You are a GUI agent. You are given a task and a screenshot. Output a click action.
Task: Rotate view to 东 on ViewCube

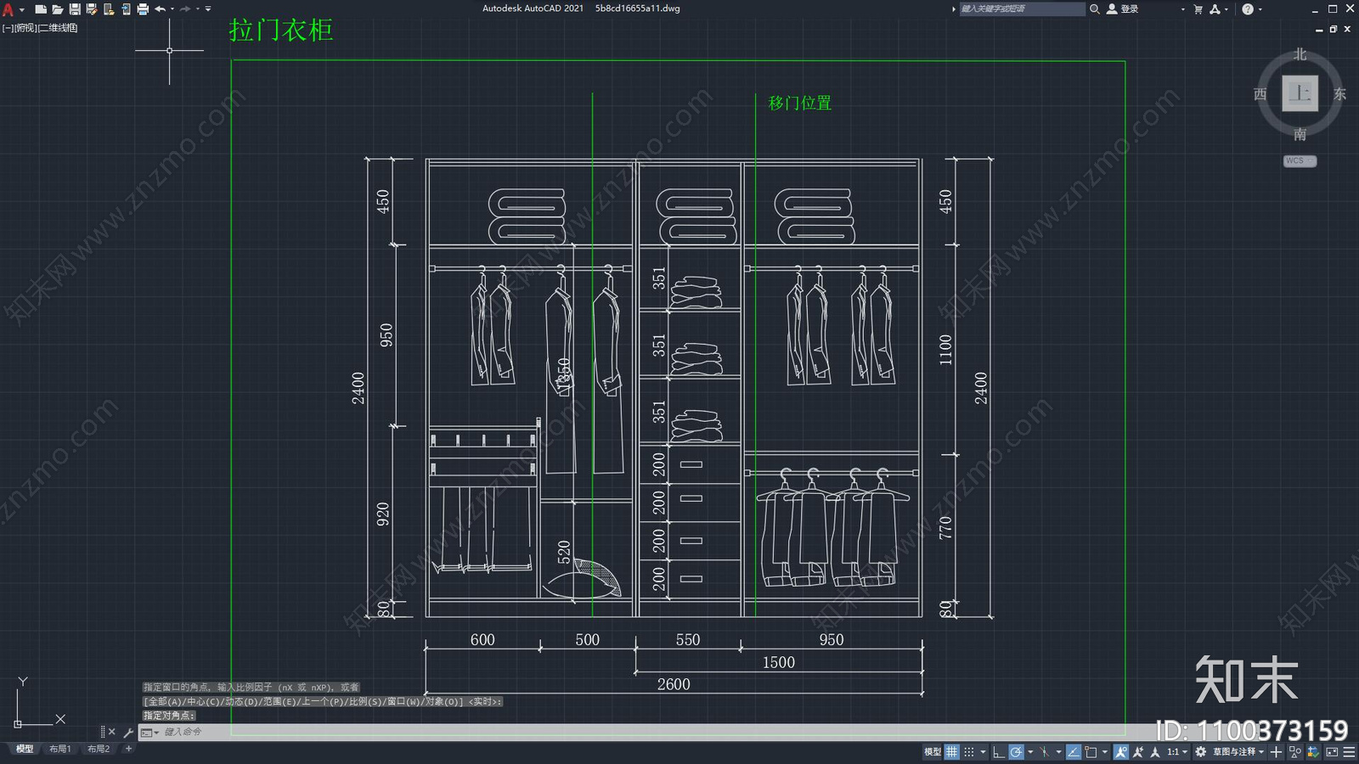[x=1339, y=94]
